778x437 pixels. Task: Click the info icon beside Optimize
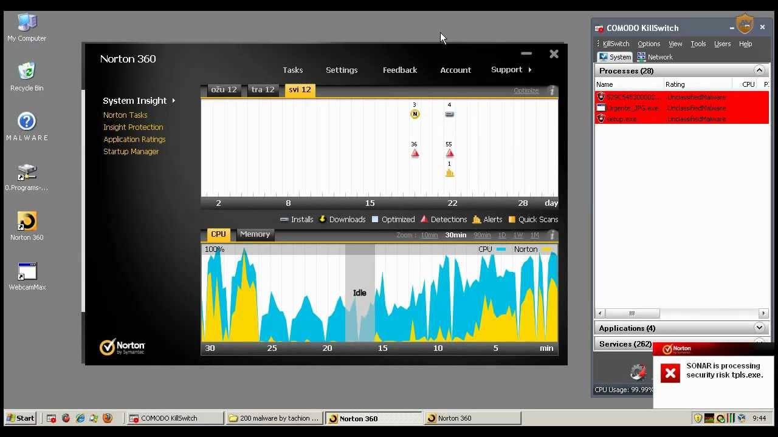pyautogui.click(x=552, y=91)
